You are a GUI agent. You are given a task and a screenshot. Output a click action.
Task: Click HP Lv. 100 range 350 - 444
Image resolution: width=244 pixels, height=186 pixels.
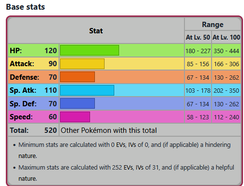point(226,51)
